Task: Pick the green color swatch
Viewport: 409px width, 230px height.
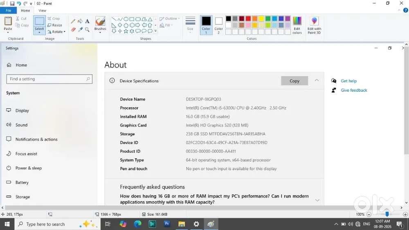Action: click(x=268, y=18)
